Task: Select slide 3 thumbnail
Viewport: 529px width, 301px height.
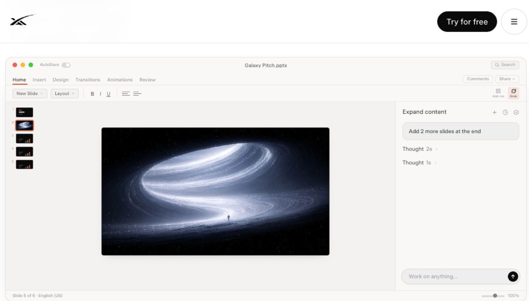Action: pyautogui.click(x=24, y=138)
